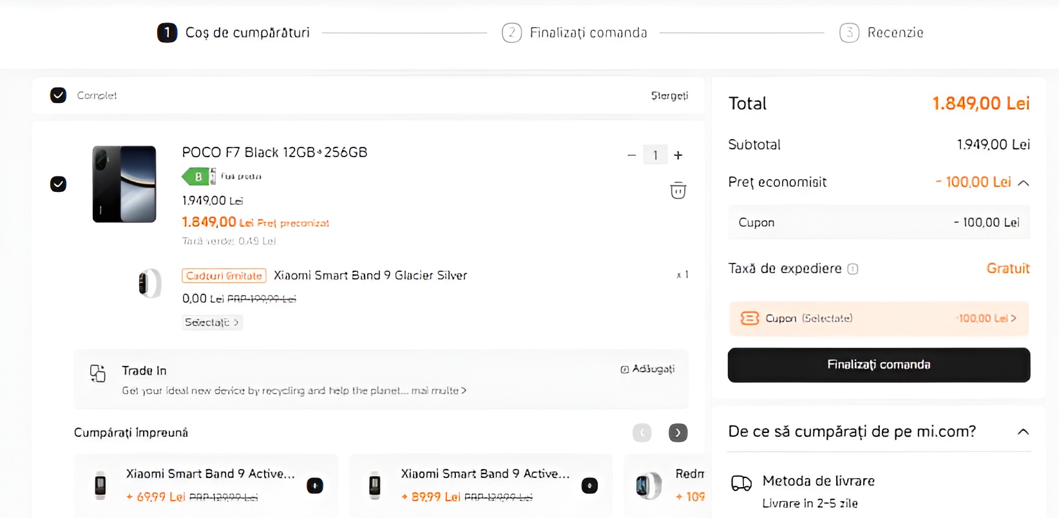1059x518 pixels.
Task: Open POCO F7 Black product thumbnail
Action: (124, 184)
